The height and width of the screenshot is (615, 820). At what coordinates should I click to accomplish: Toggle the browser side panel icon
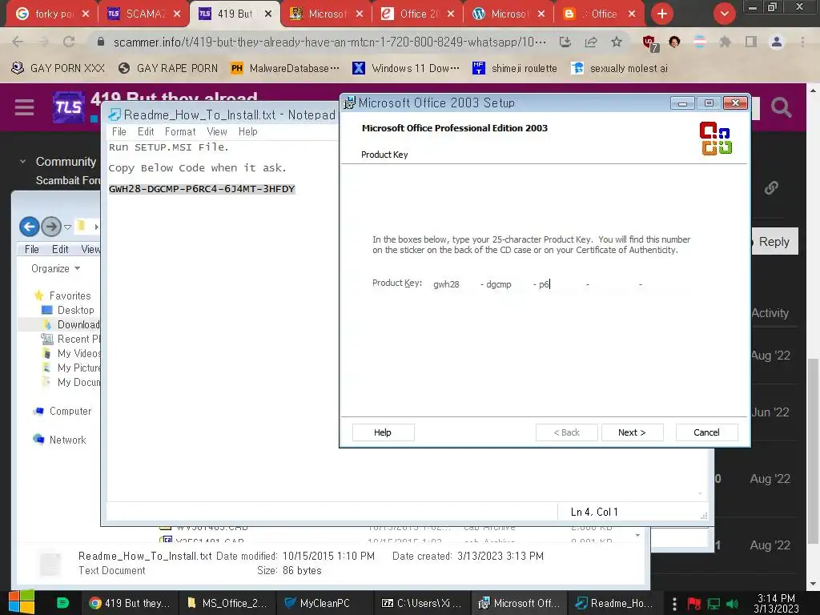click(x=751, y=42)
